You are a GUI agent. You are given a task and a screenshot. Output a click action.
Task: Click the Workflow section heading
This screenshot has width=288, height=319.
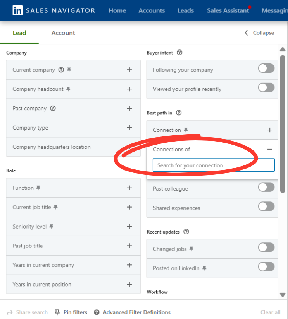[x=157, y=292]
